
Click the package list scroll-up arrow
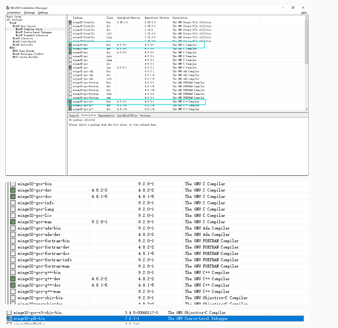click(306, 17)
